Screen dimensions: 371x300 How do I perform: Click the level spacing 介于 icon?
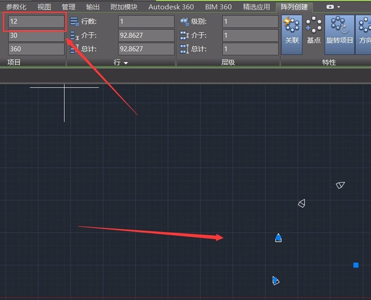click(184, 35)
